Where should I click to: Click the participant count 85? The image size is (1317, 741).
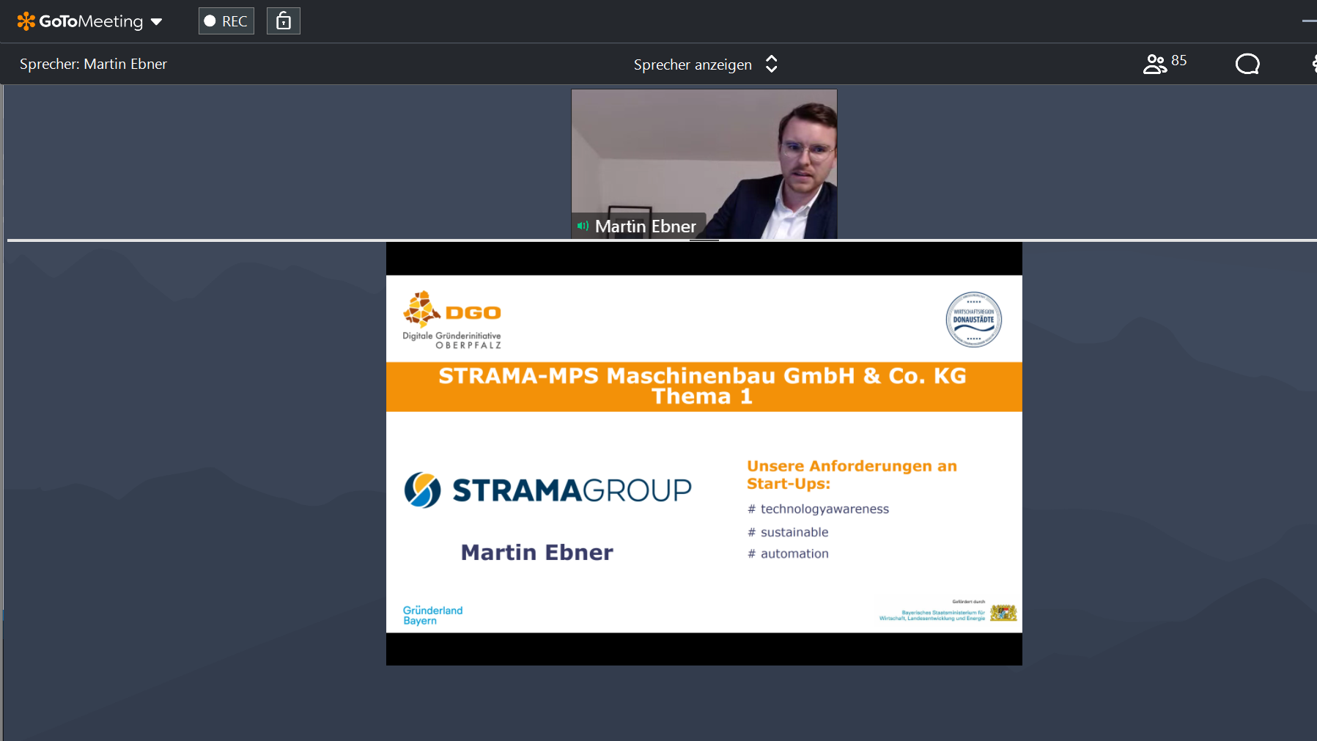pyautogui.click(x=1178, y=61)
